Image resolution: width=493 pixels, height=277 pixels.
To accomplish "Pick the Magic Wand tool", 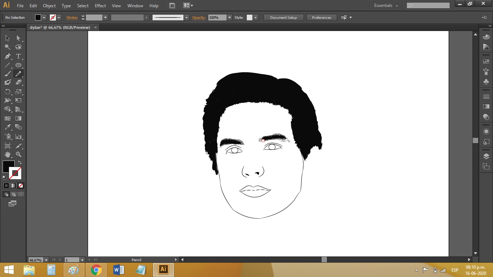I will pos(8,47).
